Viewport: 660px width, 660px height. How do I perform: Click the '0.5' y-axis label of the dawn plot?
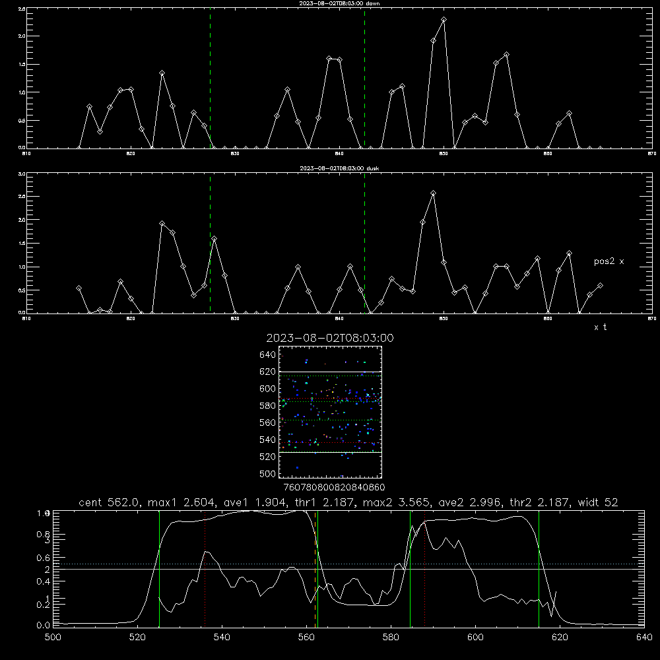click(x=22, y=120)
